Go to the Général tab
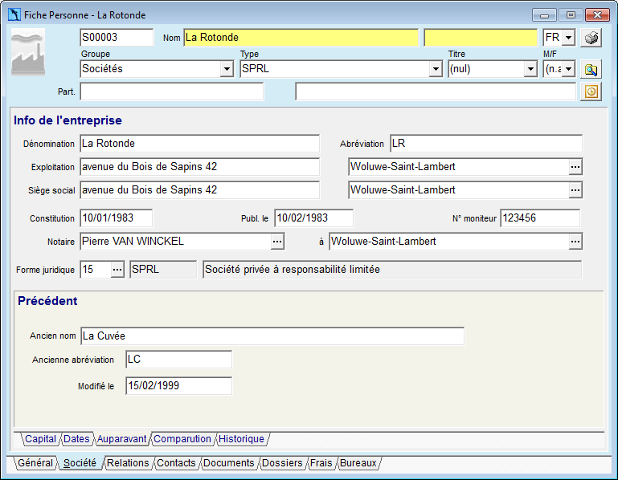Screen dimensions: 618x480 point(35,462)
